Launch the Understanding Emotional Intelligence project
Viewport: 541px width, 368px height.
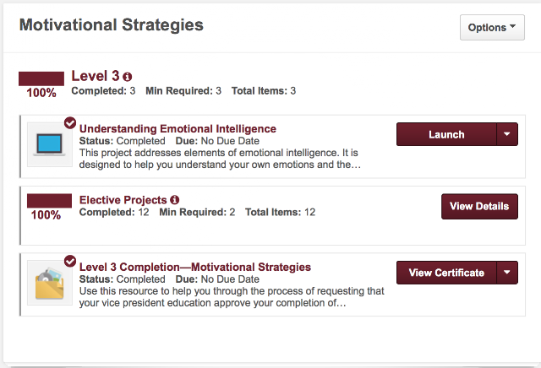446,134
